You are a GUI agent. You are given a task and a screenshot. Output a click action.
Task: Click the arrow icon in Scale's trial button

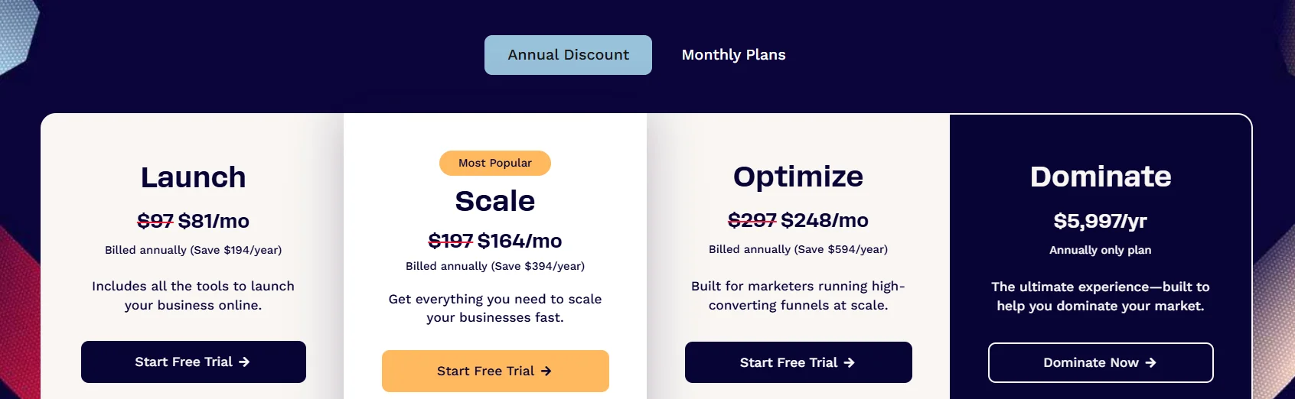coord(546,371)
